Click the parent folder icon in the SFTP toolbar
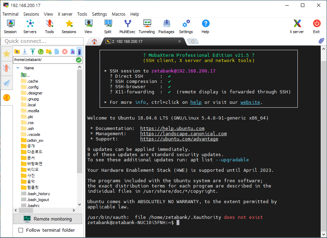This screenshot has height=238, width=327. [x=17, y=51]
